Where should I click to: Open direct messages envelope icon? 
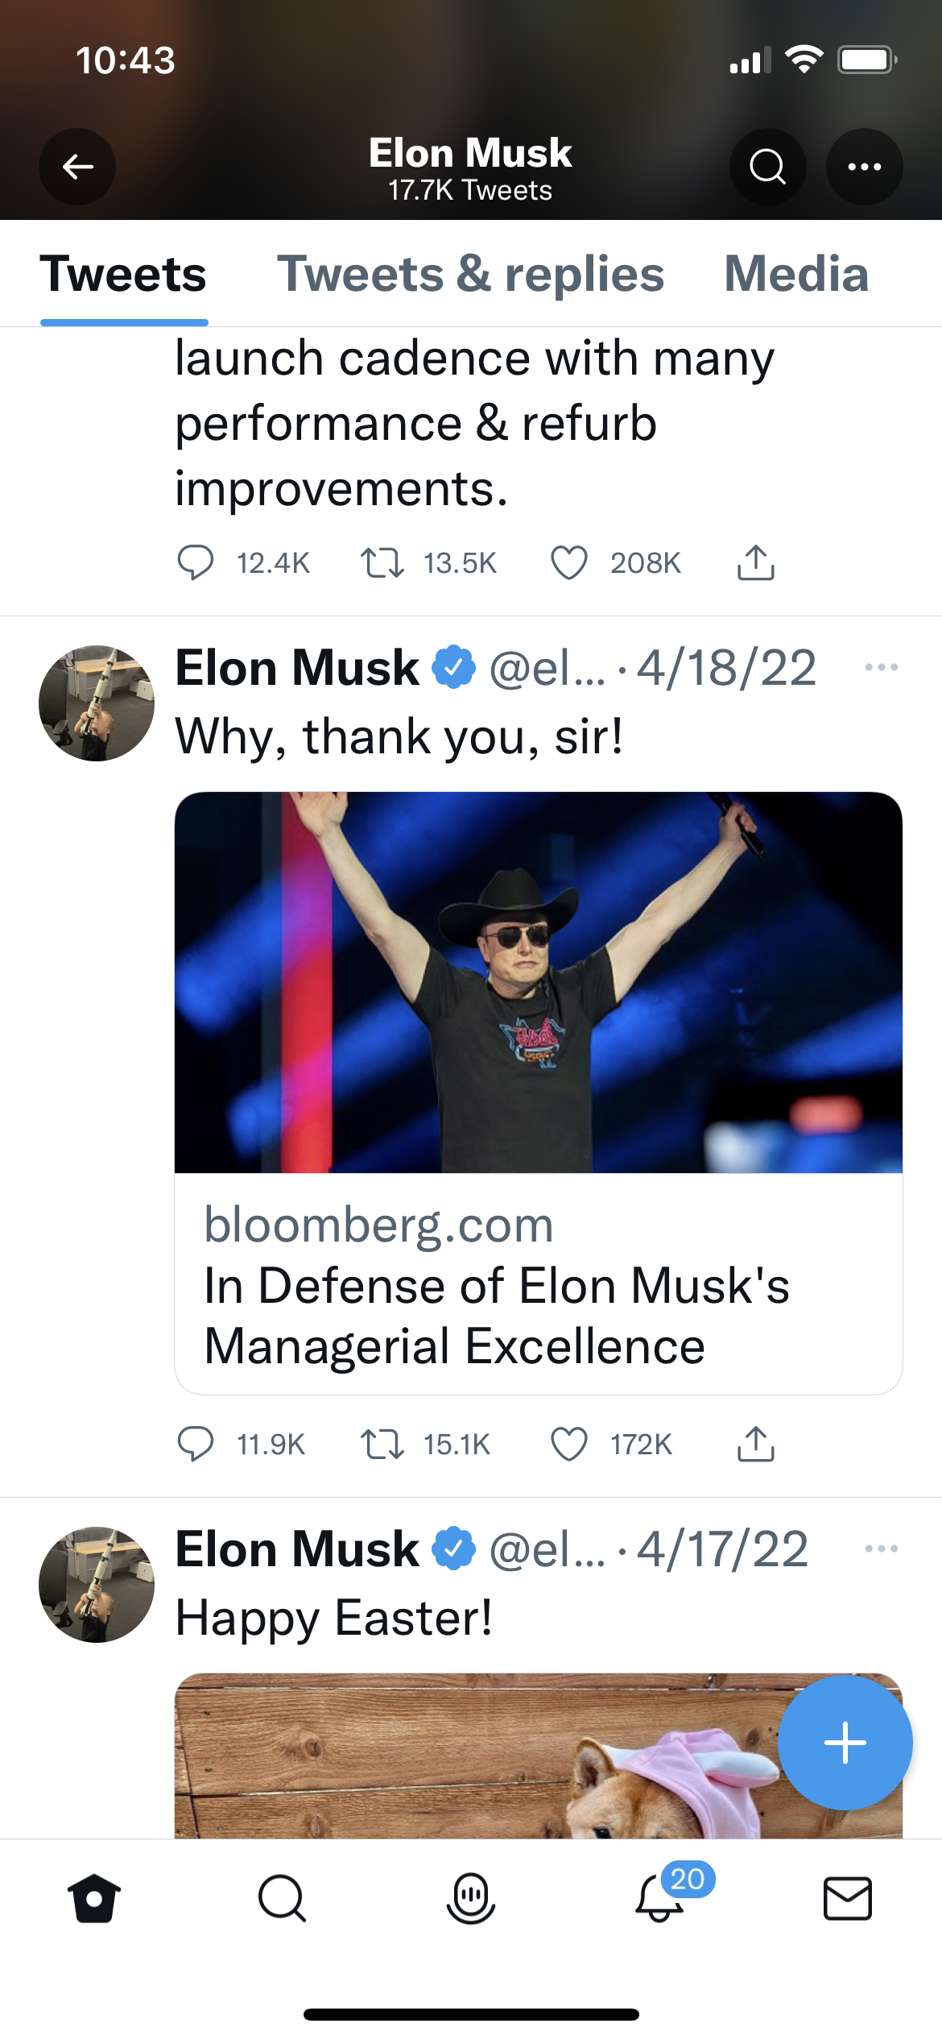coord(847,1898)
